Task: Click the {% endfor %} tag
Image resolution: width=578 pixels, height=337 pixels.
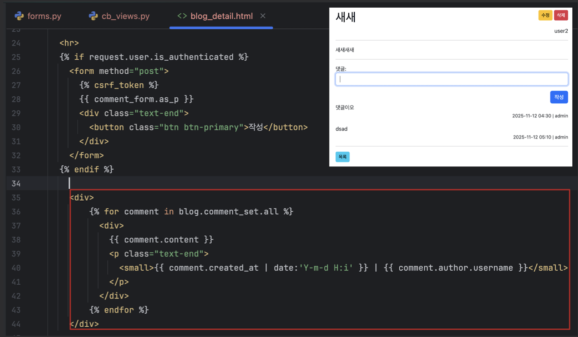Action: 119,310
